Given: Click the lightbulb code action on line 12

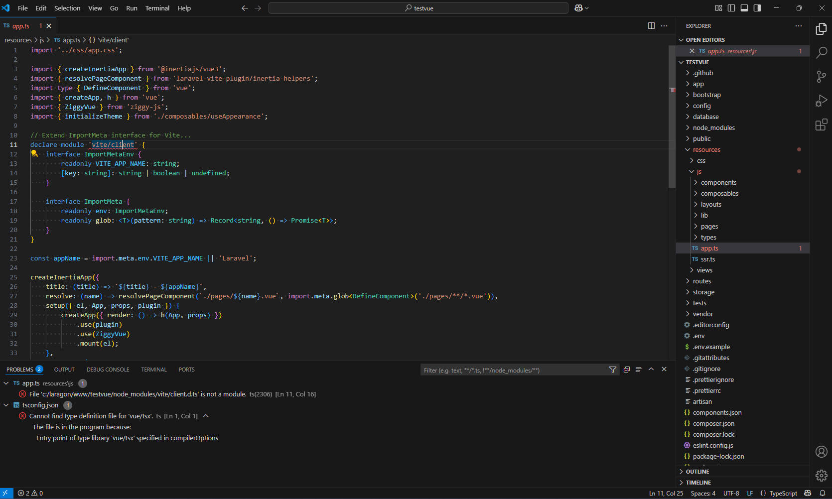Looking at the screenshot, I should tap(34, 154).
